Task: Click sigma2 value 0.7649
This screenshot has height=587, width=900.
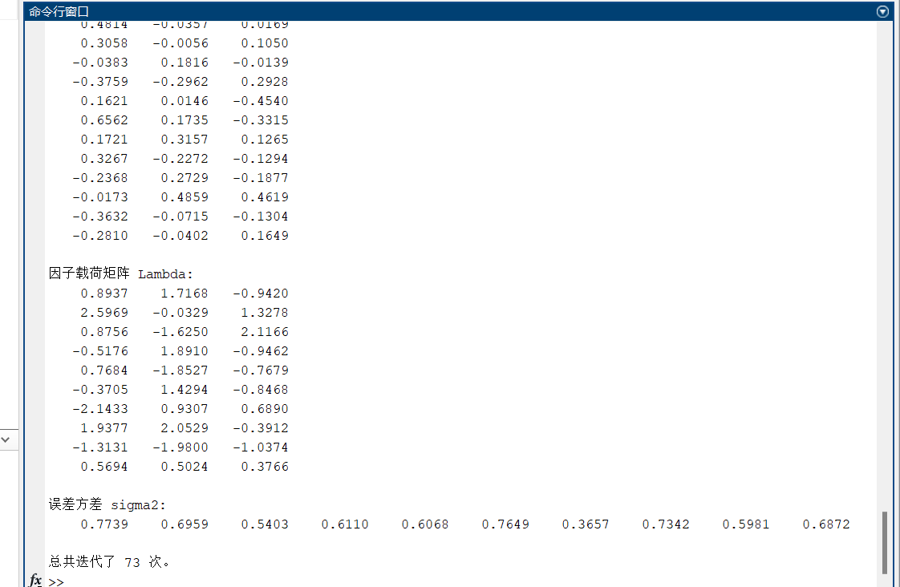Action: click(x=505, y=524)
